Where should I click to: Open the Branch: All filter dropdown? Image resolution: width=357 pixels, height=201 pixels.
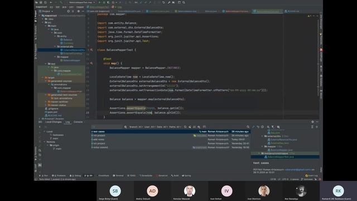(136, 127)
